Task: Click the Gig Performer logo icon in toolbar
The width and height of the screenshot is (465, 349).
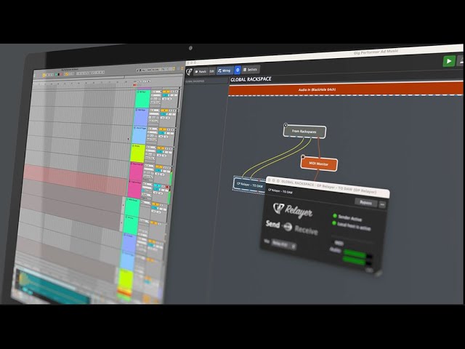Action: coord(189,72)
